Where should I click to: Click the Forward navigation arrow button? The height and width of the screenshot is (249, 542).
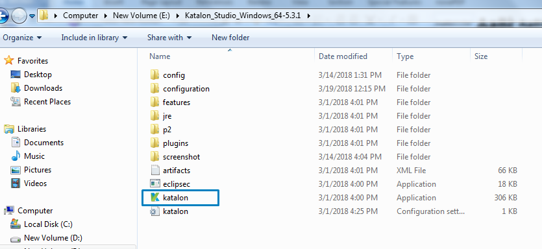(19, 16)
